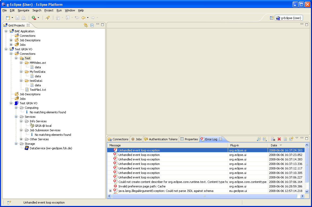Click the Forward navigation arrow icon
Image resolution: width=312 pixels, height=207 pixels.
pos(93,18)
